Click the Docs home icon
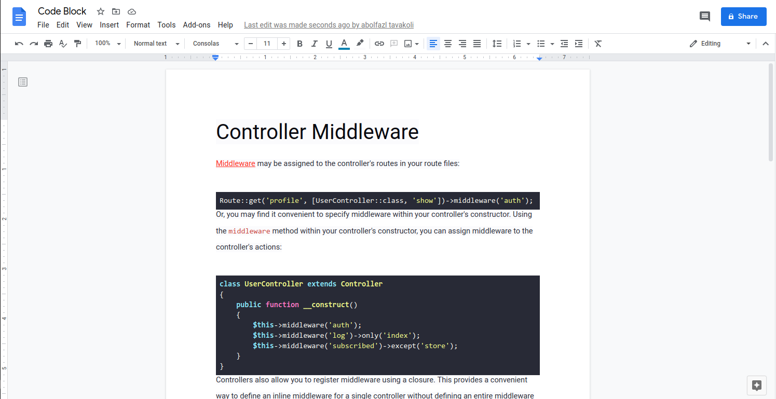This screenshot has width=776, height=399. [19, 17]
